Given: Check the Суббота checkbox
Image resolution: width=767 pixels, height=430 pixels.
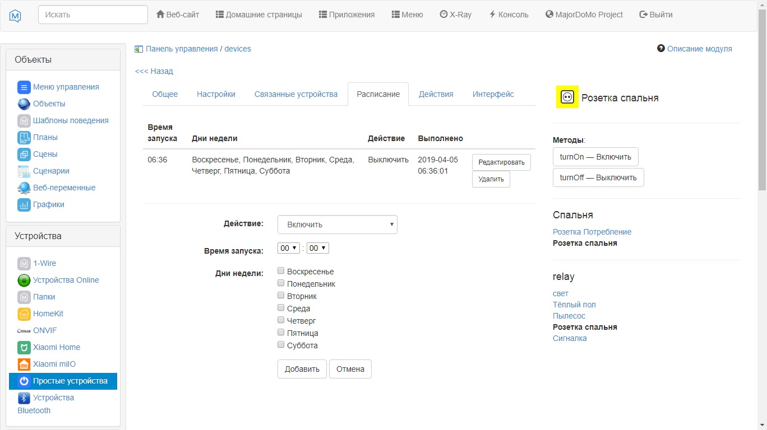Looking at the screenshot, I should [281, 345].
